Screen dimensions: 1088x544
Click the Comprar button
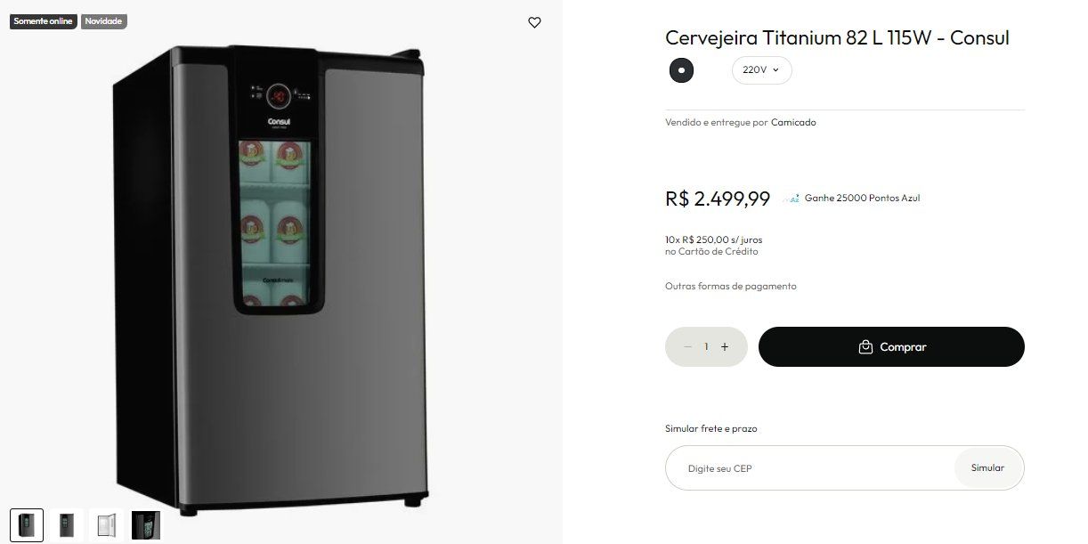click(x=891, y=346)
